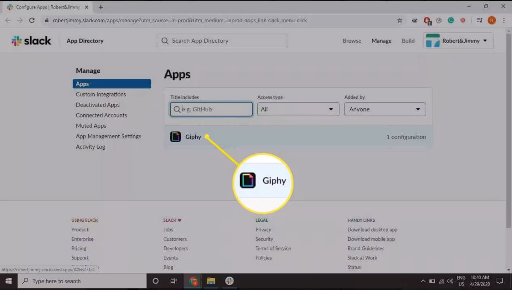The width and height of the screenshot is (512, 290).
Task: Open Brand Guidelines link
Action: tap(366, 248)
